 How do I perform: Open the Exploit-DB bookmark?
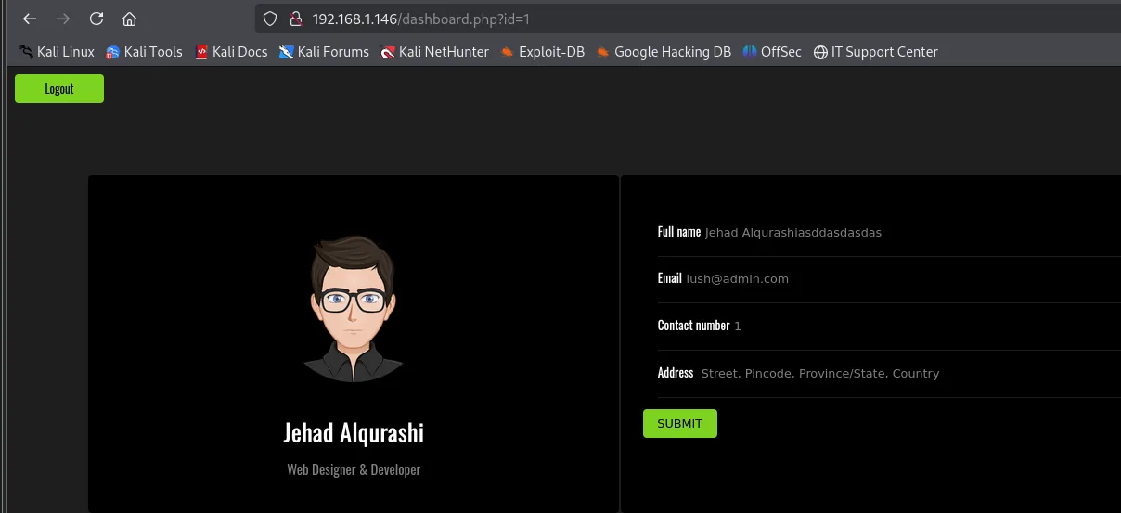pos(542,52)
